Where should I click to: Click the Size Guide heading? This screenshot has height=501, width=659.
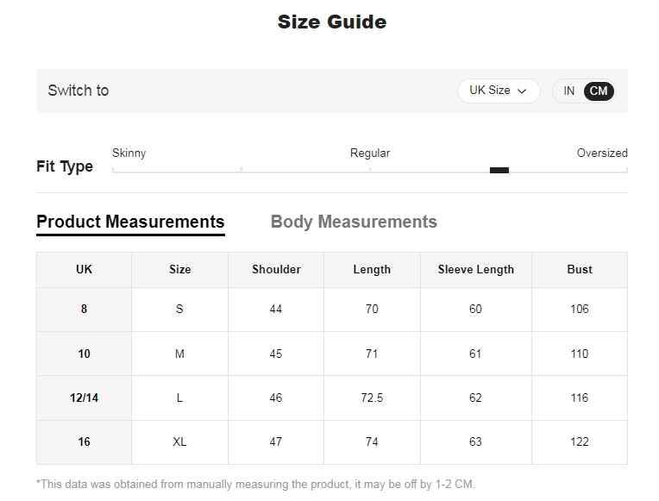(332, 22)
